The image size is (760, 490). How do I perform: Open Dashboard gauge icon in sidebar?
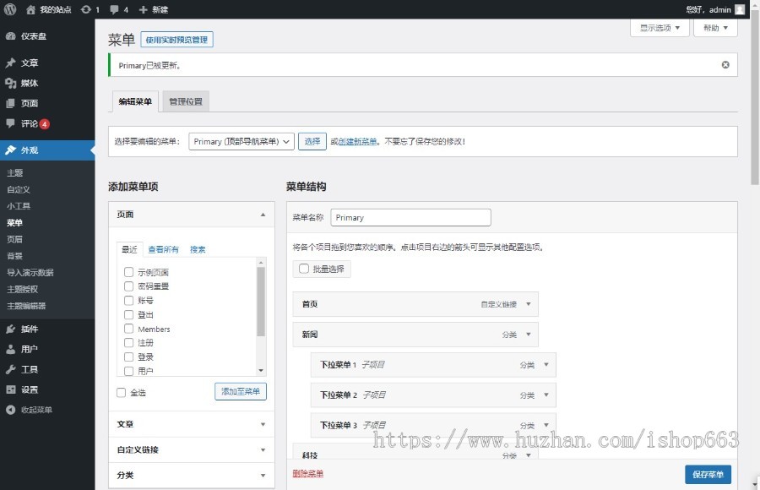pyautogui.click(x=11, y=35)
